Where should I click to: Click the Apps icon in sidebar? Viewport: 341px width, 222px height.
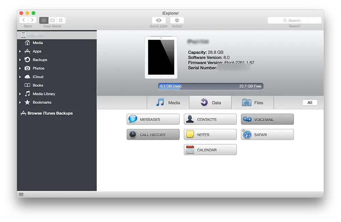(27, 51)
